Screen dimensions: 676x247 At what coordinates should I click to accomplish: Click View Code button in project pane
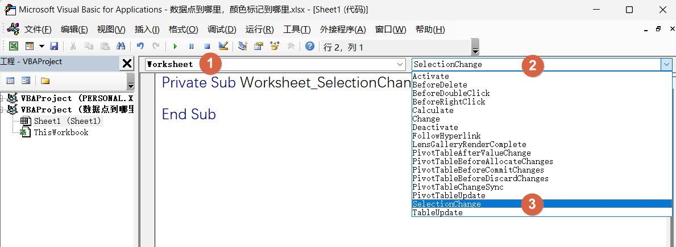click(10, 81)
